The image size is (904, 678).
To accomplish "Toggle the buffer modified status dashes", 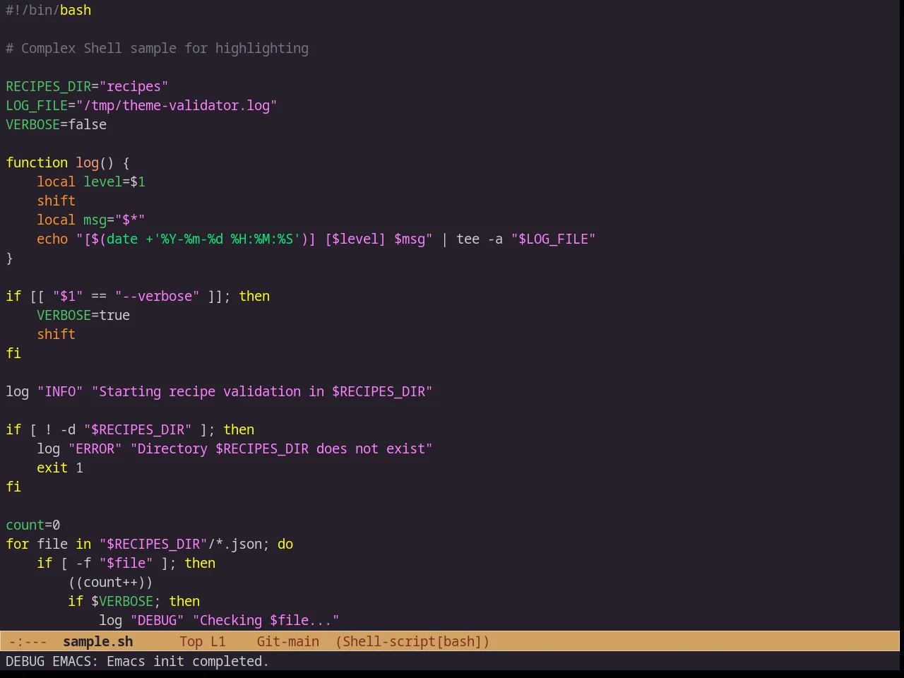I will click(x=28, y=641).
